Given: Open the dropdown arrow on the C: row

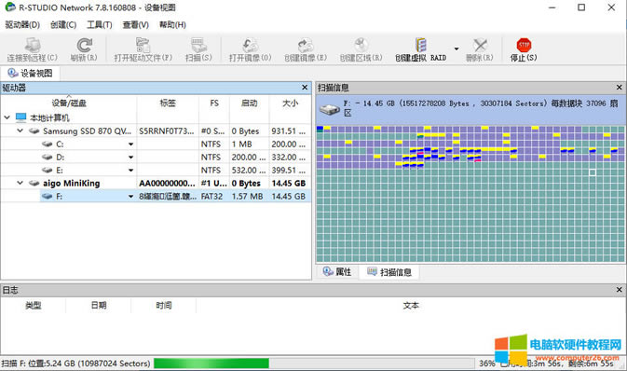Looking at the screenshot, I should click(x=130, y=144).
